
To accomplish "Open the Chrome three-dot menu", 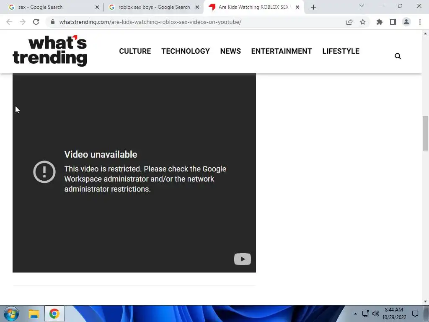I will (x=420, y=22).
